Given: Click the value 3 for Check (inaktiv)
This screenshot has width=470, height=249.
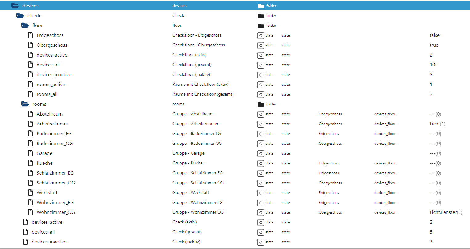Looking at the screenshot, I should tap(431, 242).
